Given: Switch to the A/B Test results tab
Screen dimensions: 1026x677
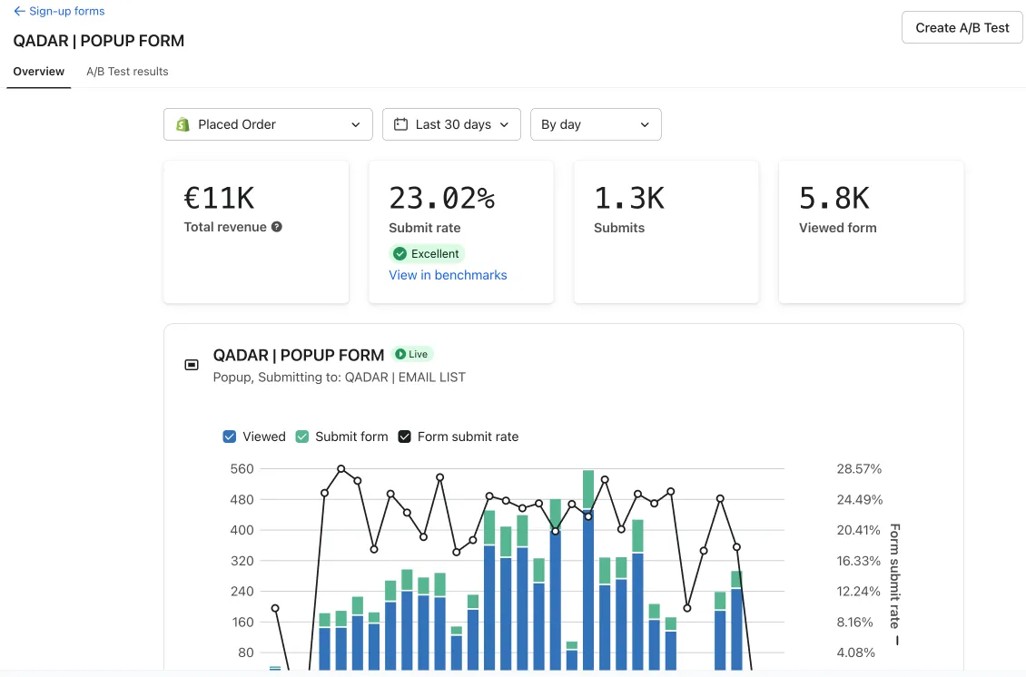Looking at the screenshot, I should [x=127, y=72].
